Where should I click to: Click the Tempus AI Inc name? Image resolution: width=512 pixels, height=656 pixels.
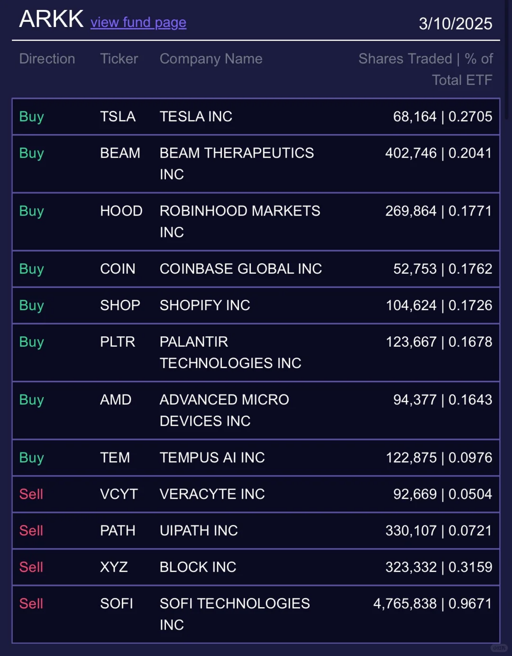click(x=212, y=458)
